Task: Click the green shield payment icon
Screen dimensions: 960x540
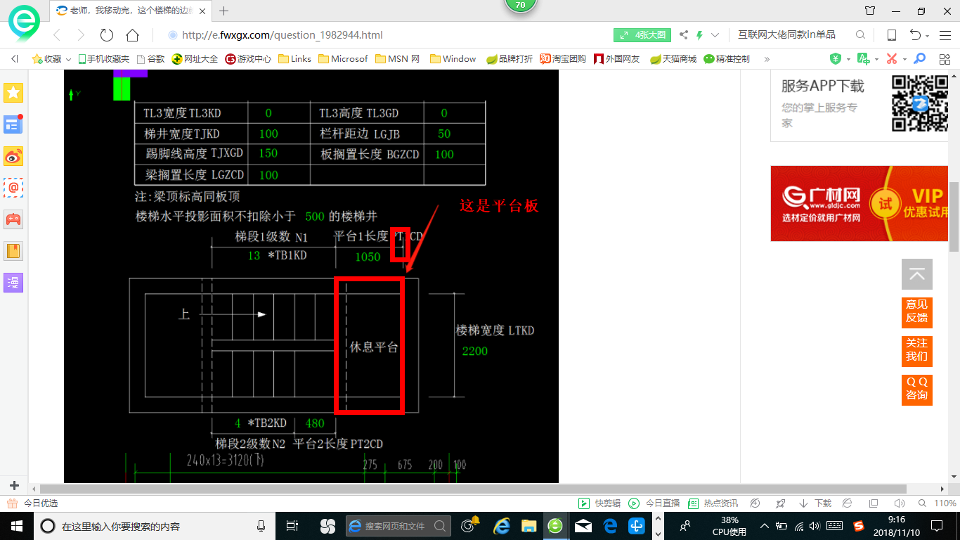Action: click(x=836, y=59)
